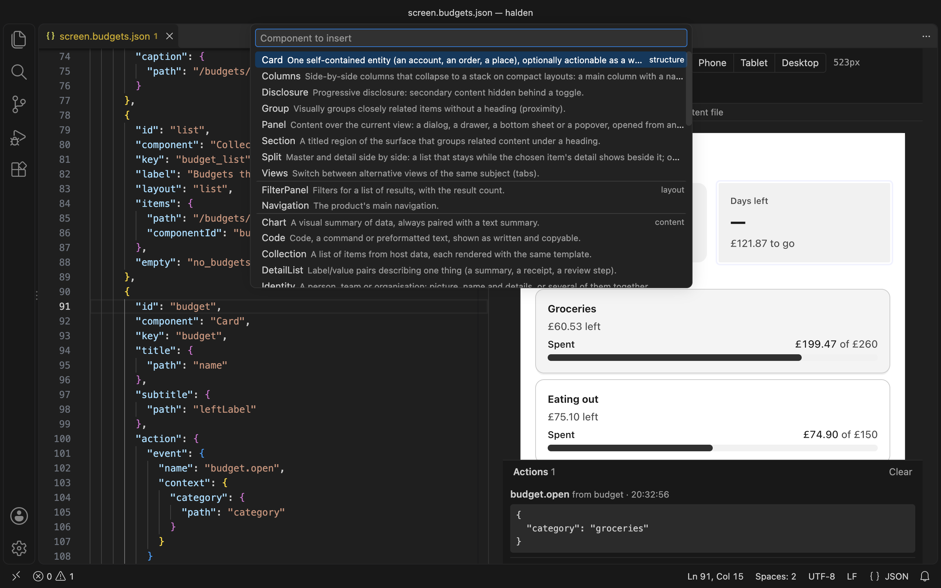Click the "£121.87 to go" text
The height and width of the screenshot is (588, 941).
(x=762, y=243)
